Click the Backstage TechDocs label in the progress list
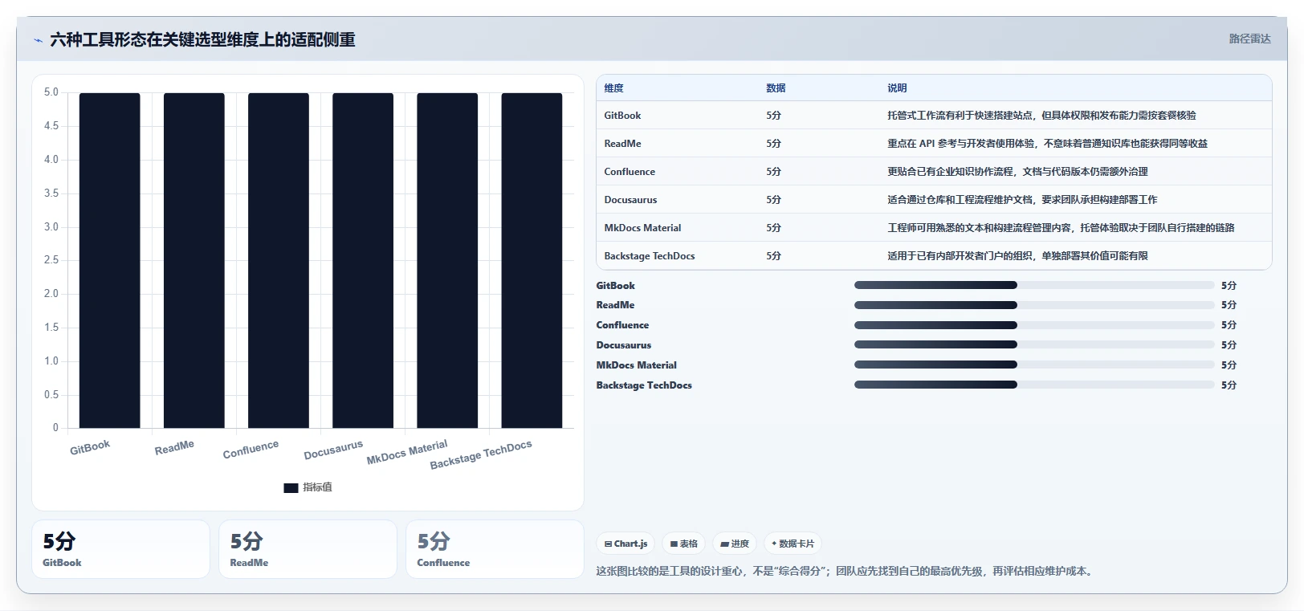 644,385
